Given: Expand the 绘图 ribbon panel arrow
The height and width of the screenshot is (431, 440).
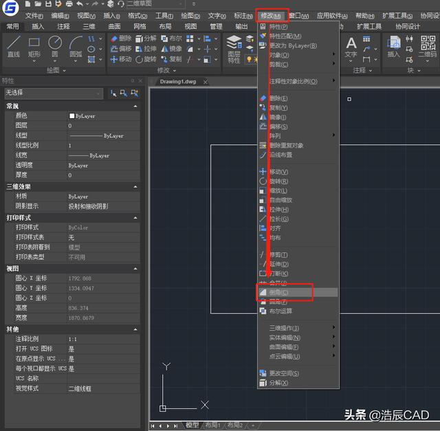Looking at the screenshot, I should coord(65,70).
